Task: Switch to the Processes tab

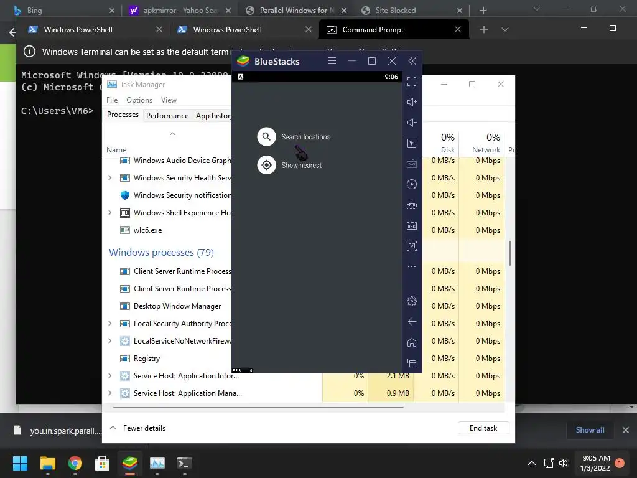Action: tap(123, 115)
